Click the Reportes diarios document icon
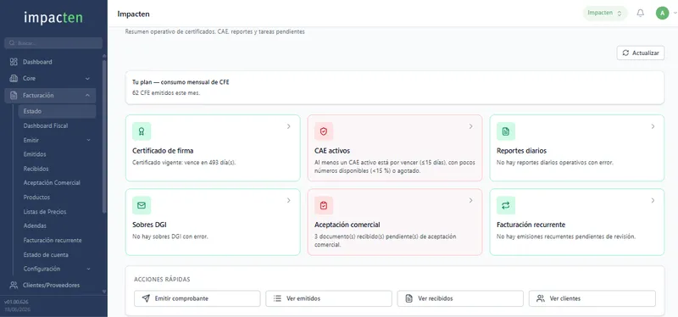 (506, 131)
